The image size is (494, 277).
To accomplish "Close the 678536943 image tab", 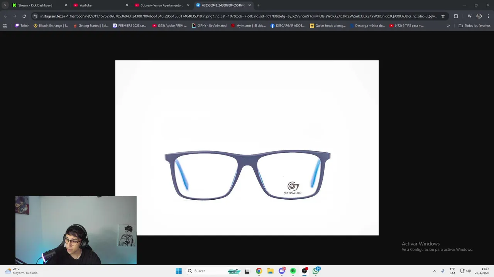I will (x=250, y=5).
